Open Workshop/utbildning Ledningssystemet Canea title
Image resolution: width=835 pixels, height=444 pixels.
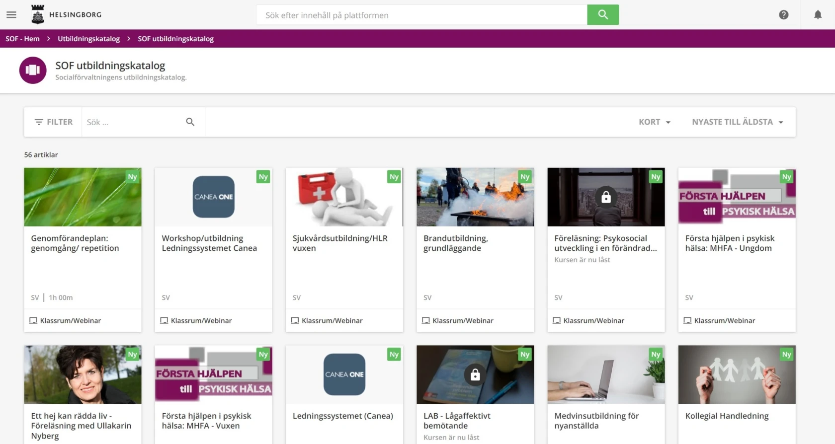coord(209,243)
